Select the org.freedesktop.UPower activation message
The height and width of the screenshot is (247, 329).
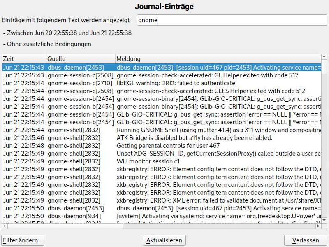219,216
